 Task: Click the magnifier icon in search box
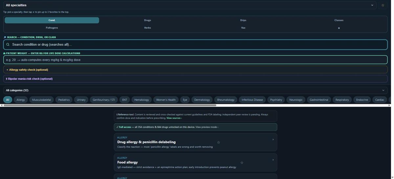[8, 44]
